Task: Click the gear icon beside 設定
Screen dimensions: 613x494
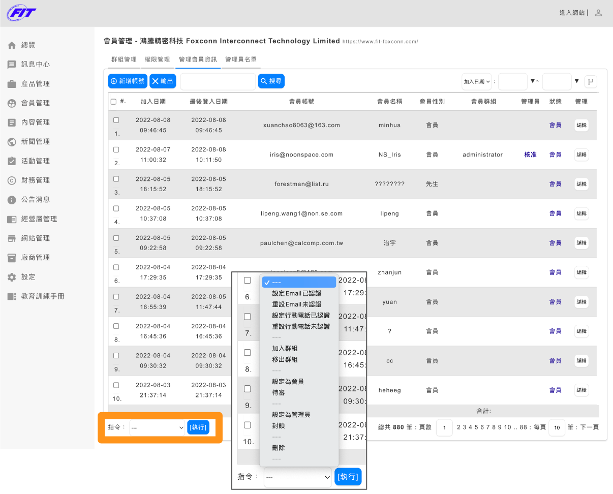Action: 12,277
